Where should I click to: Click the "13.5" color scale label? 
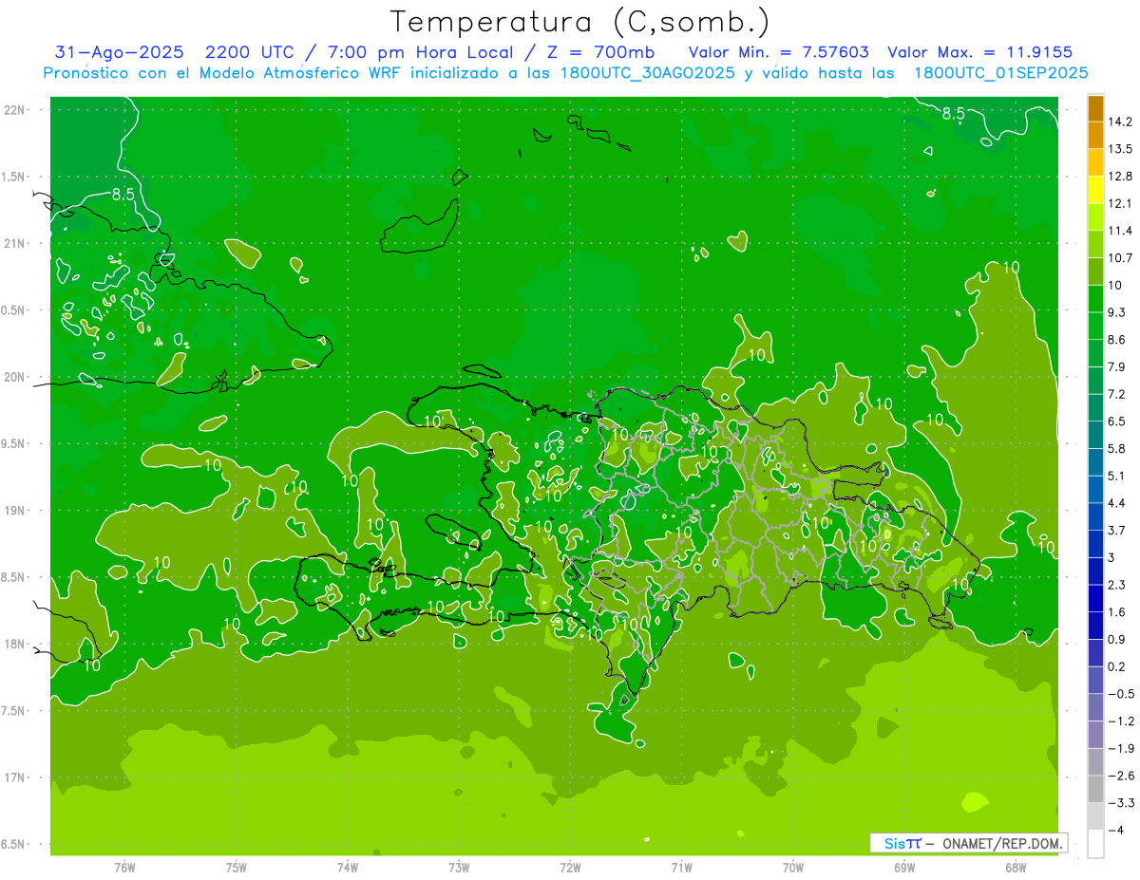[x=1121, y=149]
